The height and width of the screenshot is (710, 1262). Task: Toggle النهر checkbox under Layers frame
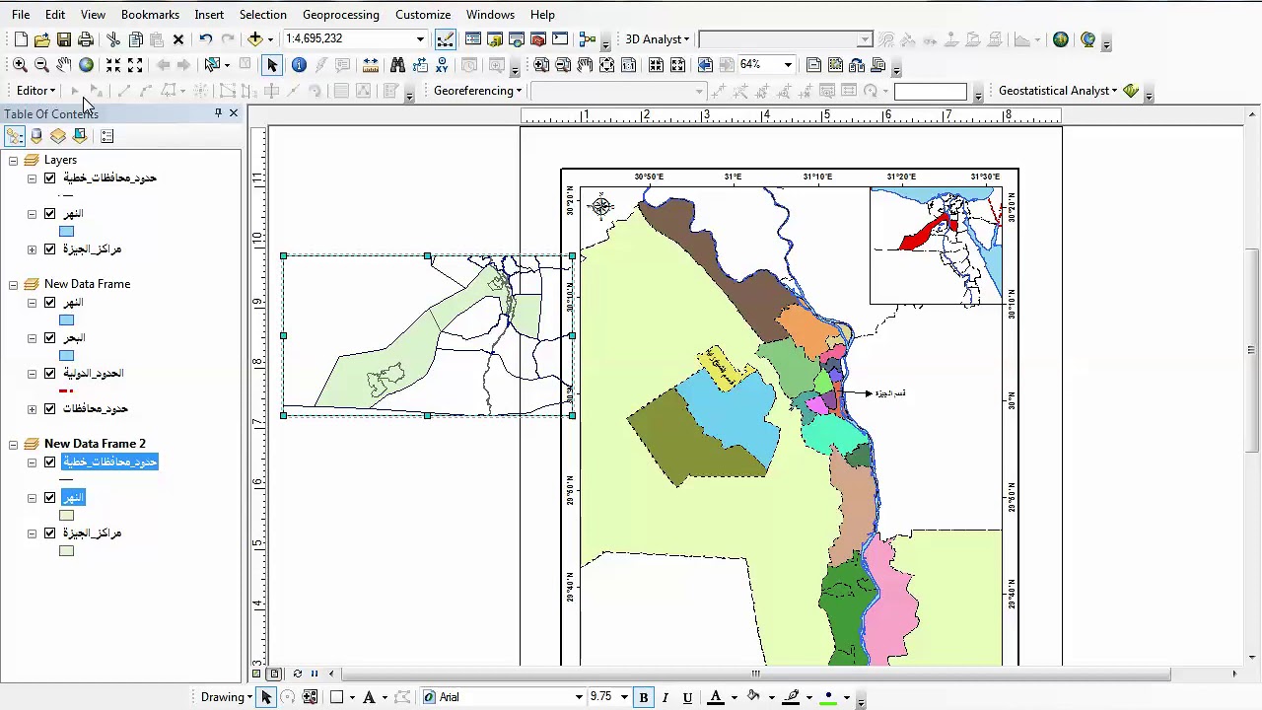coord(50,214)
